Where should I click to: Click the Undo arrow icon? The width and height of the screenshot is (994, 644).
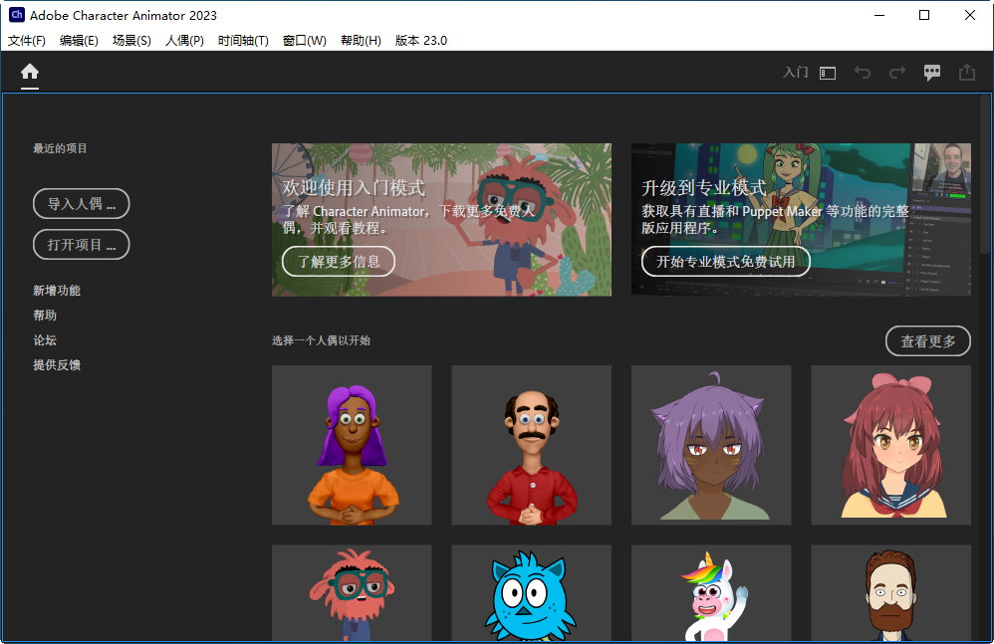862,72
